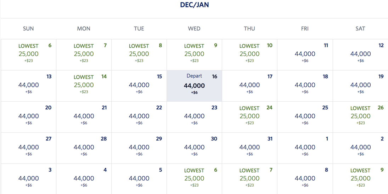The width and height of the screenshot is (388, 194).
Task: Pick December 8 lowest fare
Action: coord(139,55)
